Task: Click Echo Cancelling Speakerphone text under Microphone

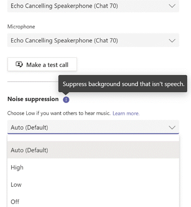Action: pos(64,41)
